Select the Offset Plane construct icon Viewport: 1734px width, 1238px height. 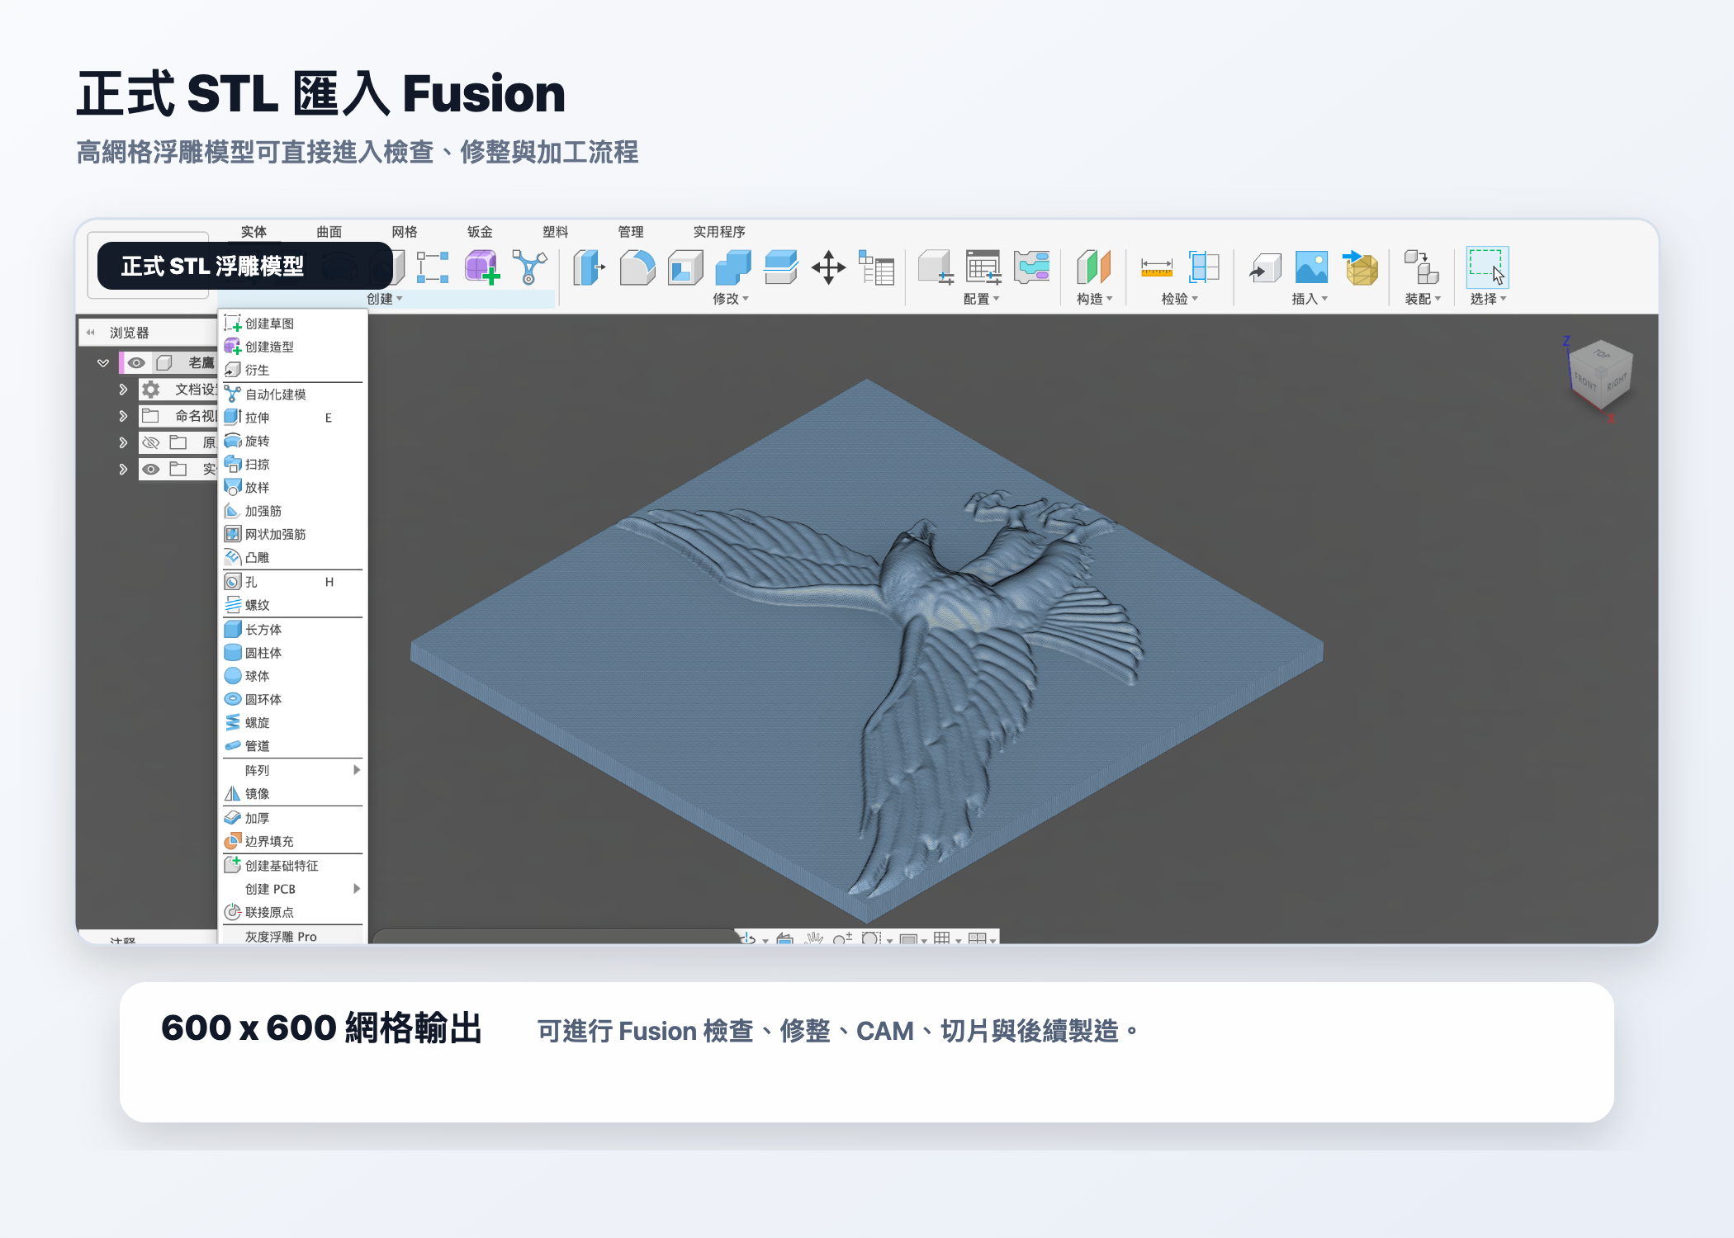click(x=1094, y=267)
